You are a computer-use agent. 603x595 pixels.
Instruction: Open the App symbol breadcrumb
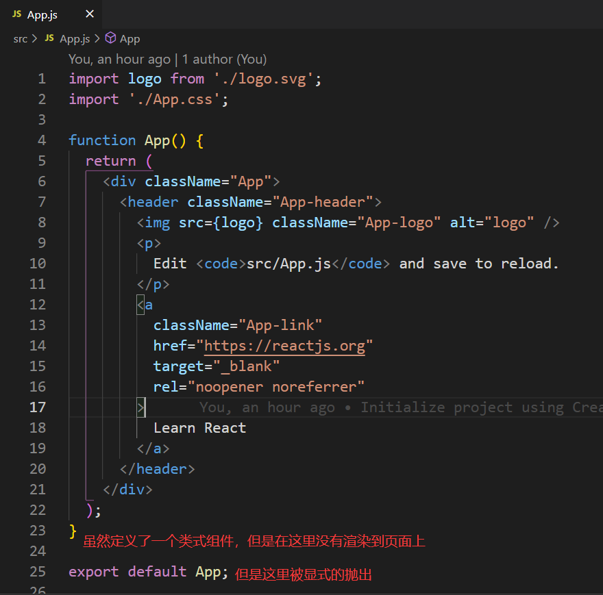[x=130, y=39]
